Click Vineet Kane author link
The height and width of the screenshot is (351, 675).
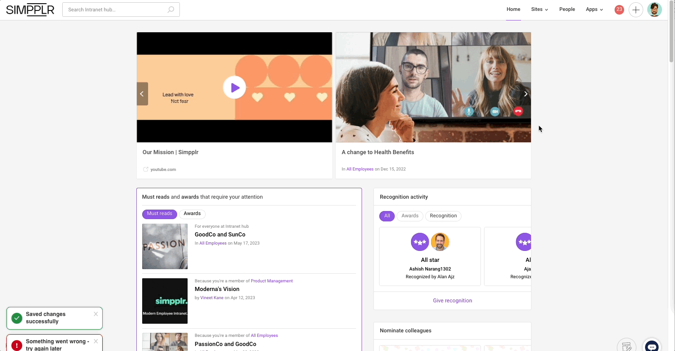(212, 298)
